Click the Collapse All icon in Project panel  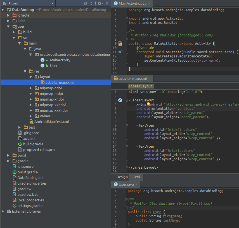(91, 3)
